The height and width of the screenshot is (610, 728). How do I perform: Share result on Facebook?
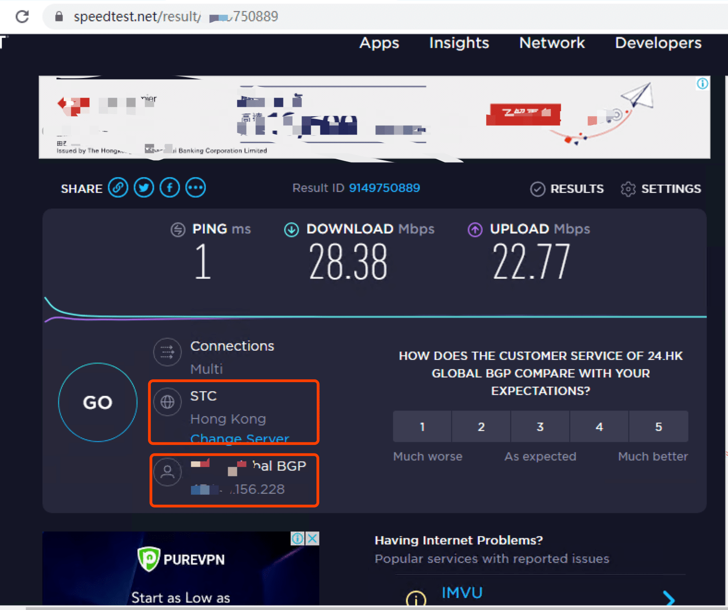[x=170, y=188]
